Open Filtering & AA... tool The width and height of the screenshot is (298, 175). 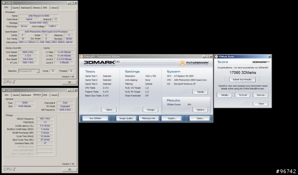click(149, 118)
